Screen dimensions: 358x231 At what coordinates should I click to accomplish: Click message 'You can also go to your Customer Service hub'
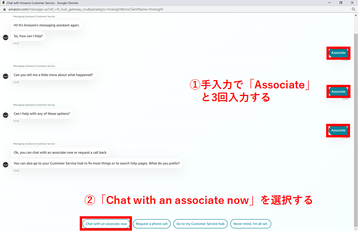pos(97,163)
